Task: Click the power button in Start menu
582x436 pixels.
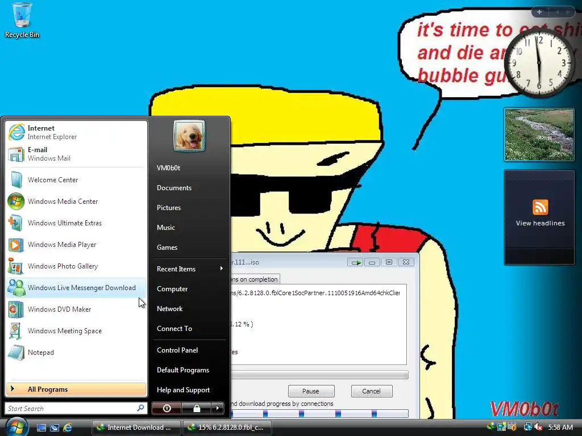Action: coord(167,408)
